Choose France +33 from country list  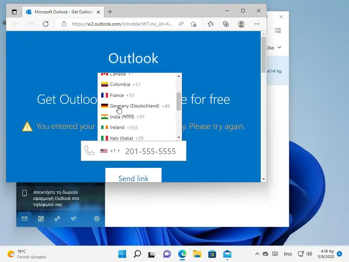tap(137, 95)
